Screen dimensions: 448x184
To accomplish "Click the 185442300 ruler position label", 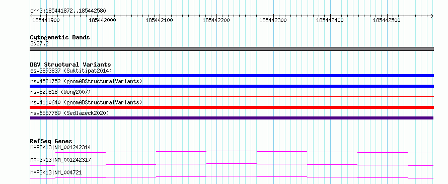I will coord(273,20).
